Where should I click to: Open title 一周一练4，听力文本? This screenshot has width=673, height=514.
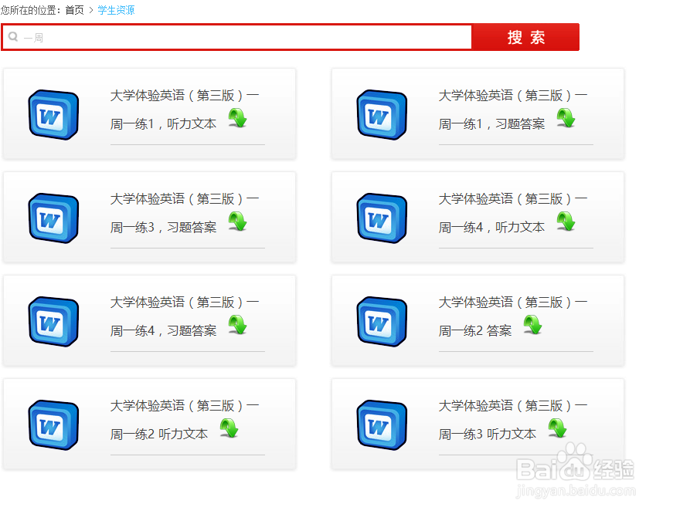coord(513,213)
